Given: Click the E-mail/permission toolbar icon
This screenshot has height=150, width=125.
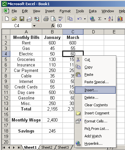Looking at the screenshot, I should 29,19.
